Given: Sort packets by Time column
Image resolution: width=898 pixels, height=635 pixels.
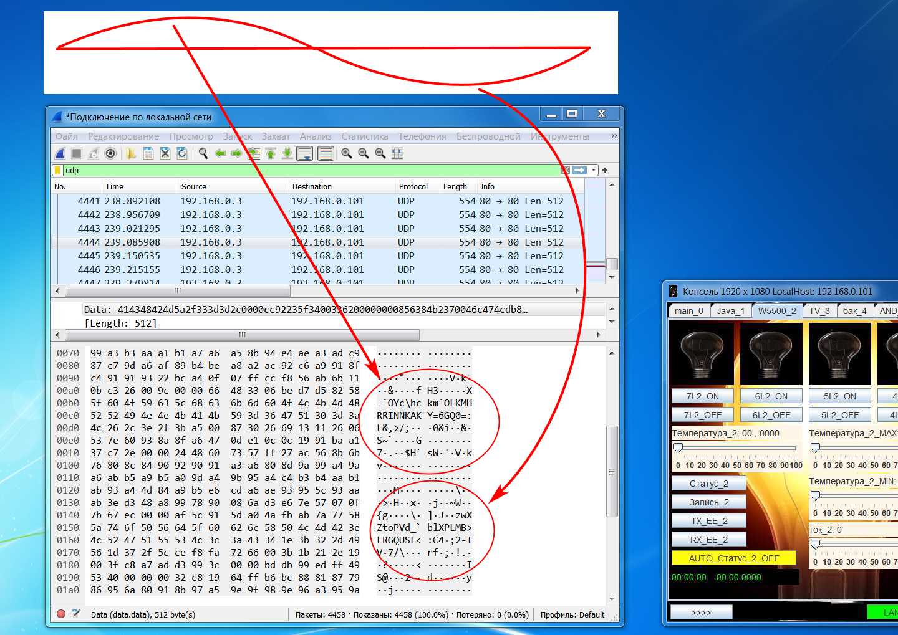Looking at the screenshot, I should [x=140, y=186].
